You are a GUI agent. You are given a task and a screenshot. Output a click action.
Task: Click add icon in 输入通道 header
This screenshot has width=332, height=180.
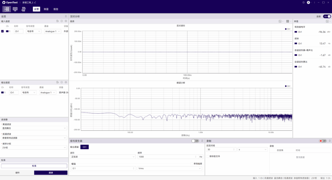pyautogui.click(x=62, y=21)
